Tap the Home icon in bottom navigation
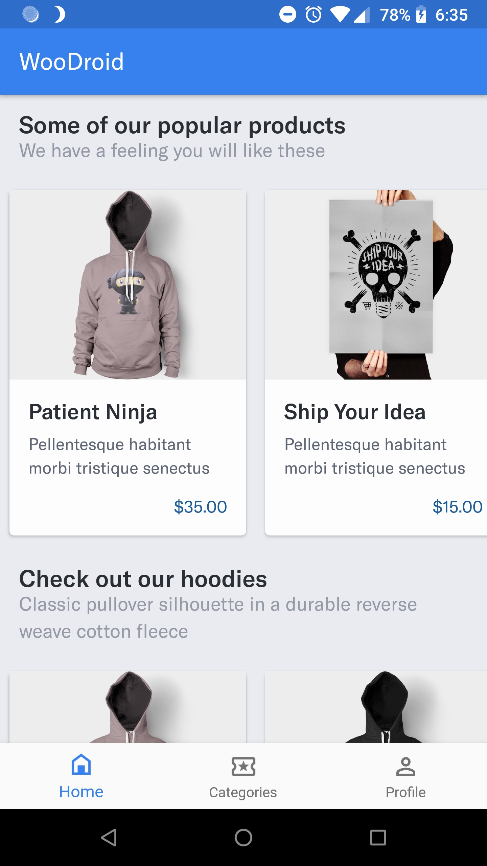 point(81,765)
